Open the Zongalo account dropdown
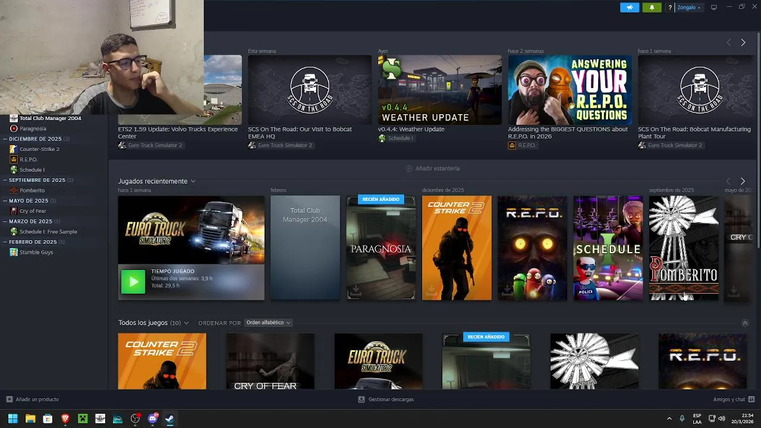The height and width of the screenshot is (428, 761). (x=688, y=8)
